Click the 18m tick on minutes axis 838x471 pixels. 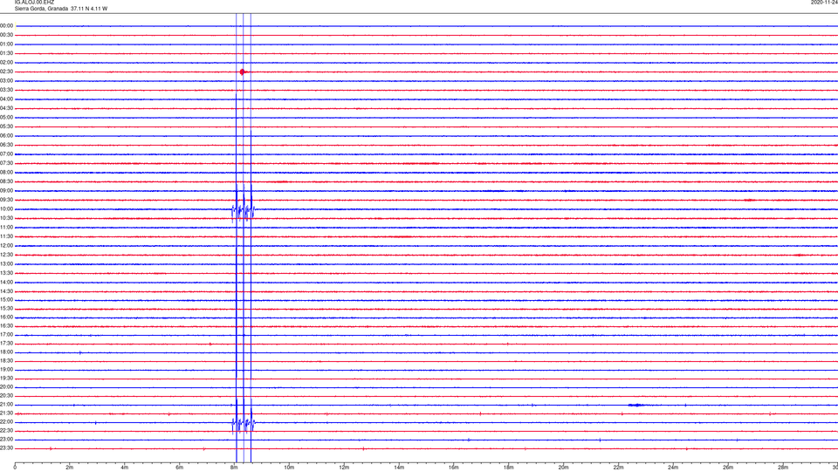pyautogui.click(x=509, y=468)
